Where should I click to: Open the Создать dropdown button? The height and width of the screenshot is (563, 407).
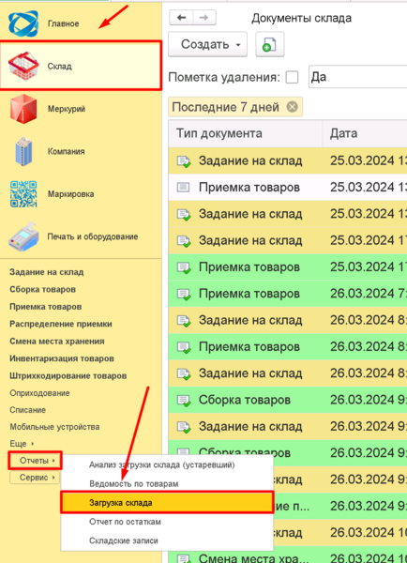click(208, 44)
